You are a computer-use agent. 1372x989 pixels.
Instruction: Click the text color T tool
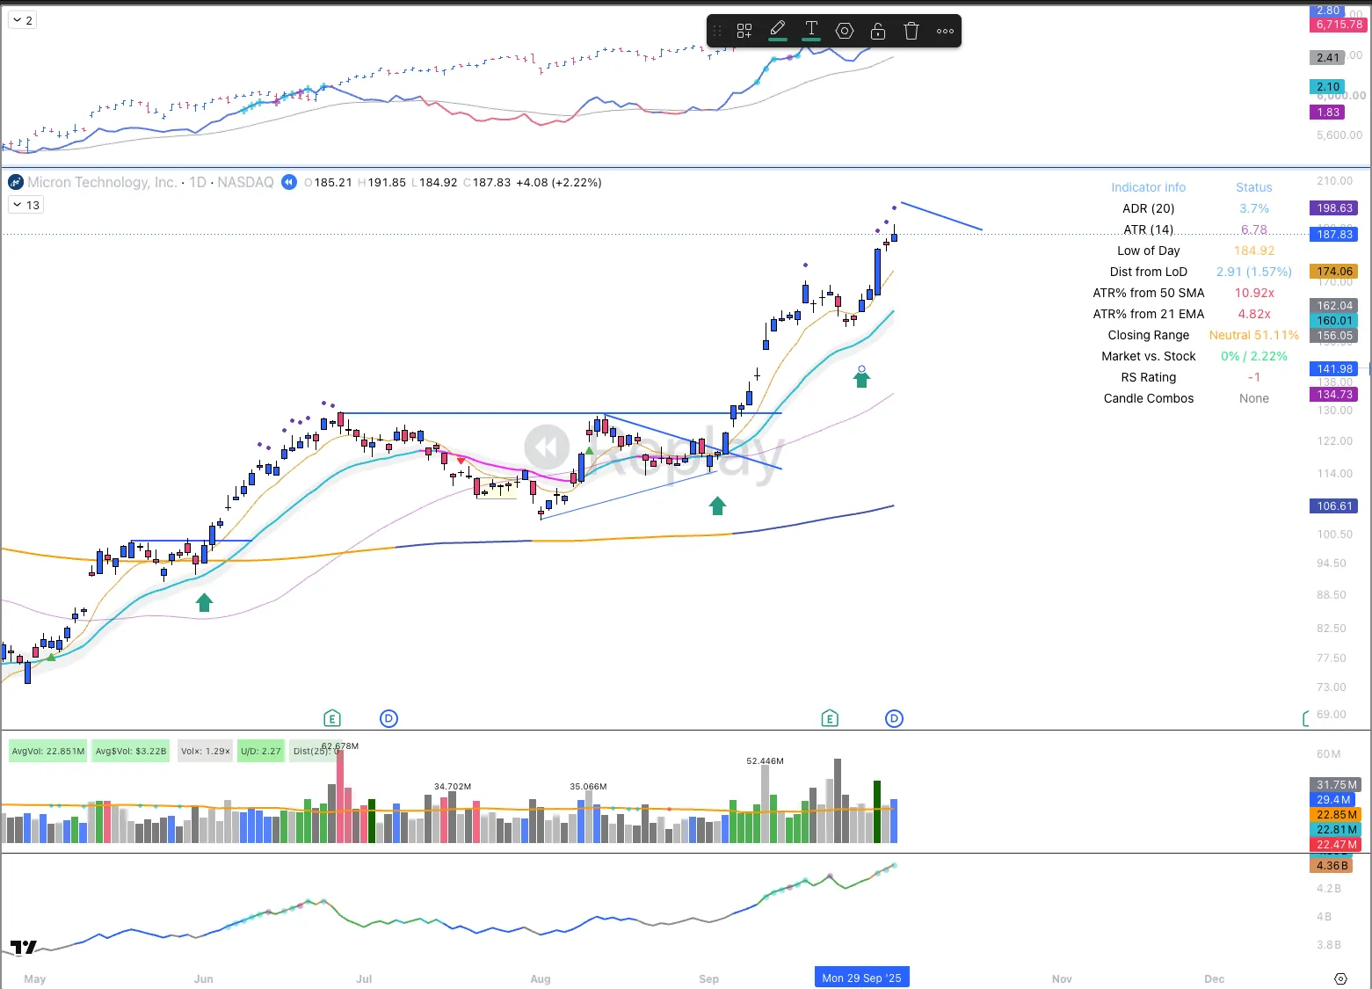click(811, 31)
